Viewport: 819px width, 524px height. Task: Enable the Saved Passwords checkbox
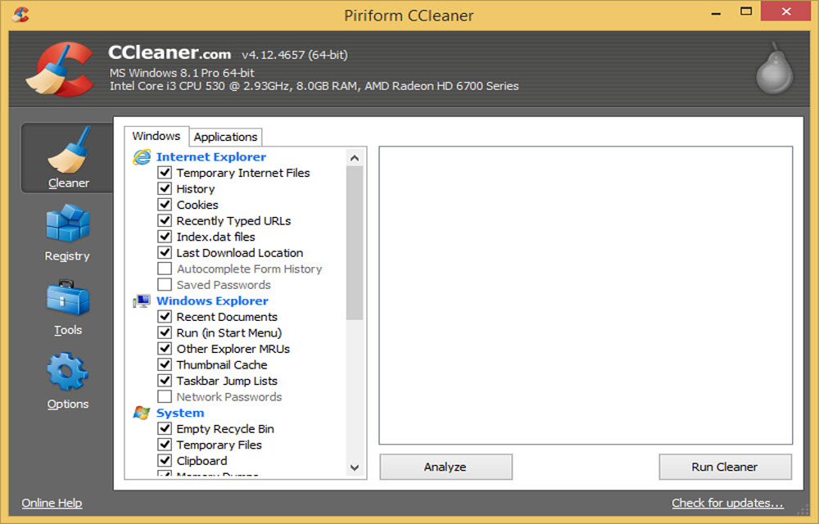(x=165, y=284)
